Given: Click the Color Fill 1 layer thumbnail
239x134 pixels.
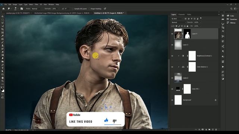Looking at the screenshot, I should (x=178, y=89).
